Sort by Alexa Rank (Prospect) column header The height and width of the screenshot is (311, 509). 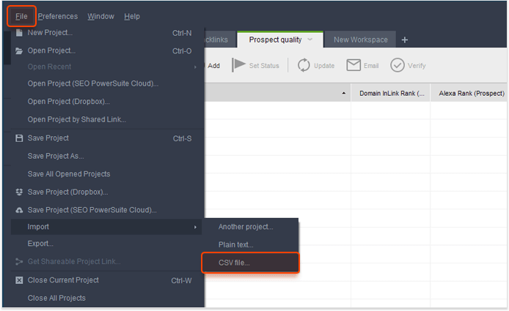click(x=469, y=94)
